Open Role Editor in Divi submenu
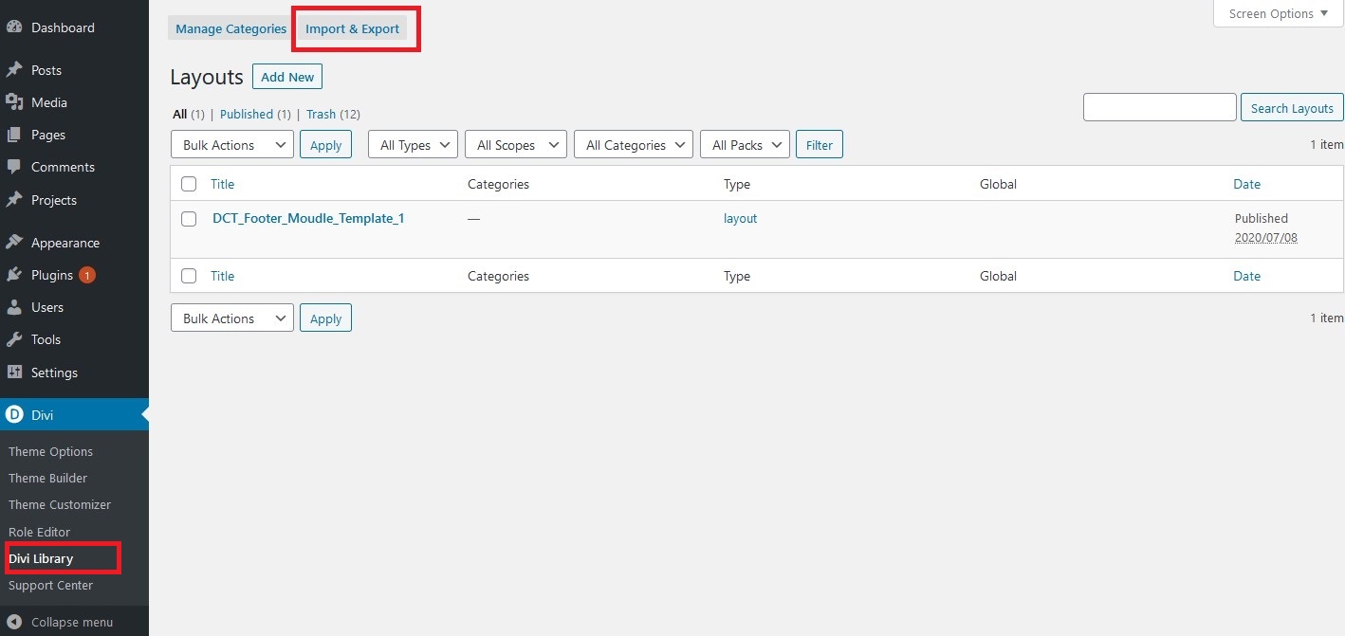 (x=40, y=532)
